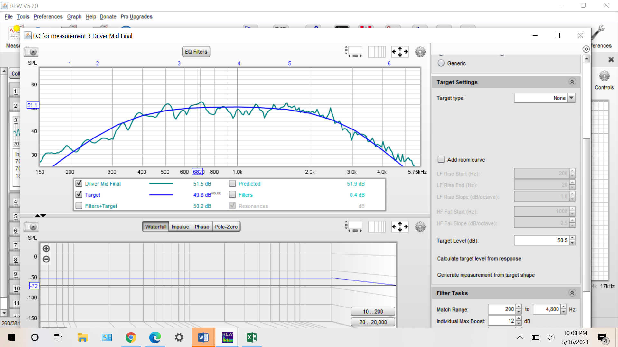The width and height of the screenshot is (618, 347).
Task: Open Windows Start menu
Action: (12, 337)
